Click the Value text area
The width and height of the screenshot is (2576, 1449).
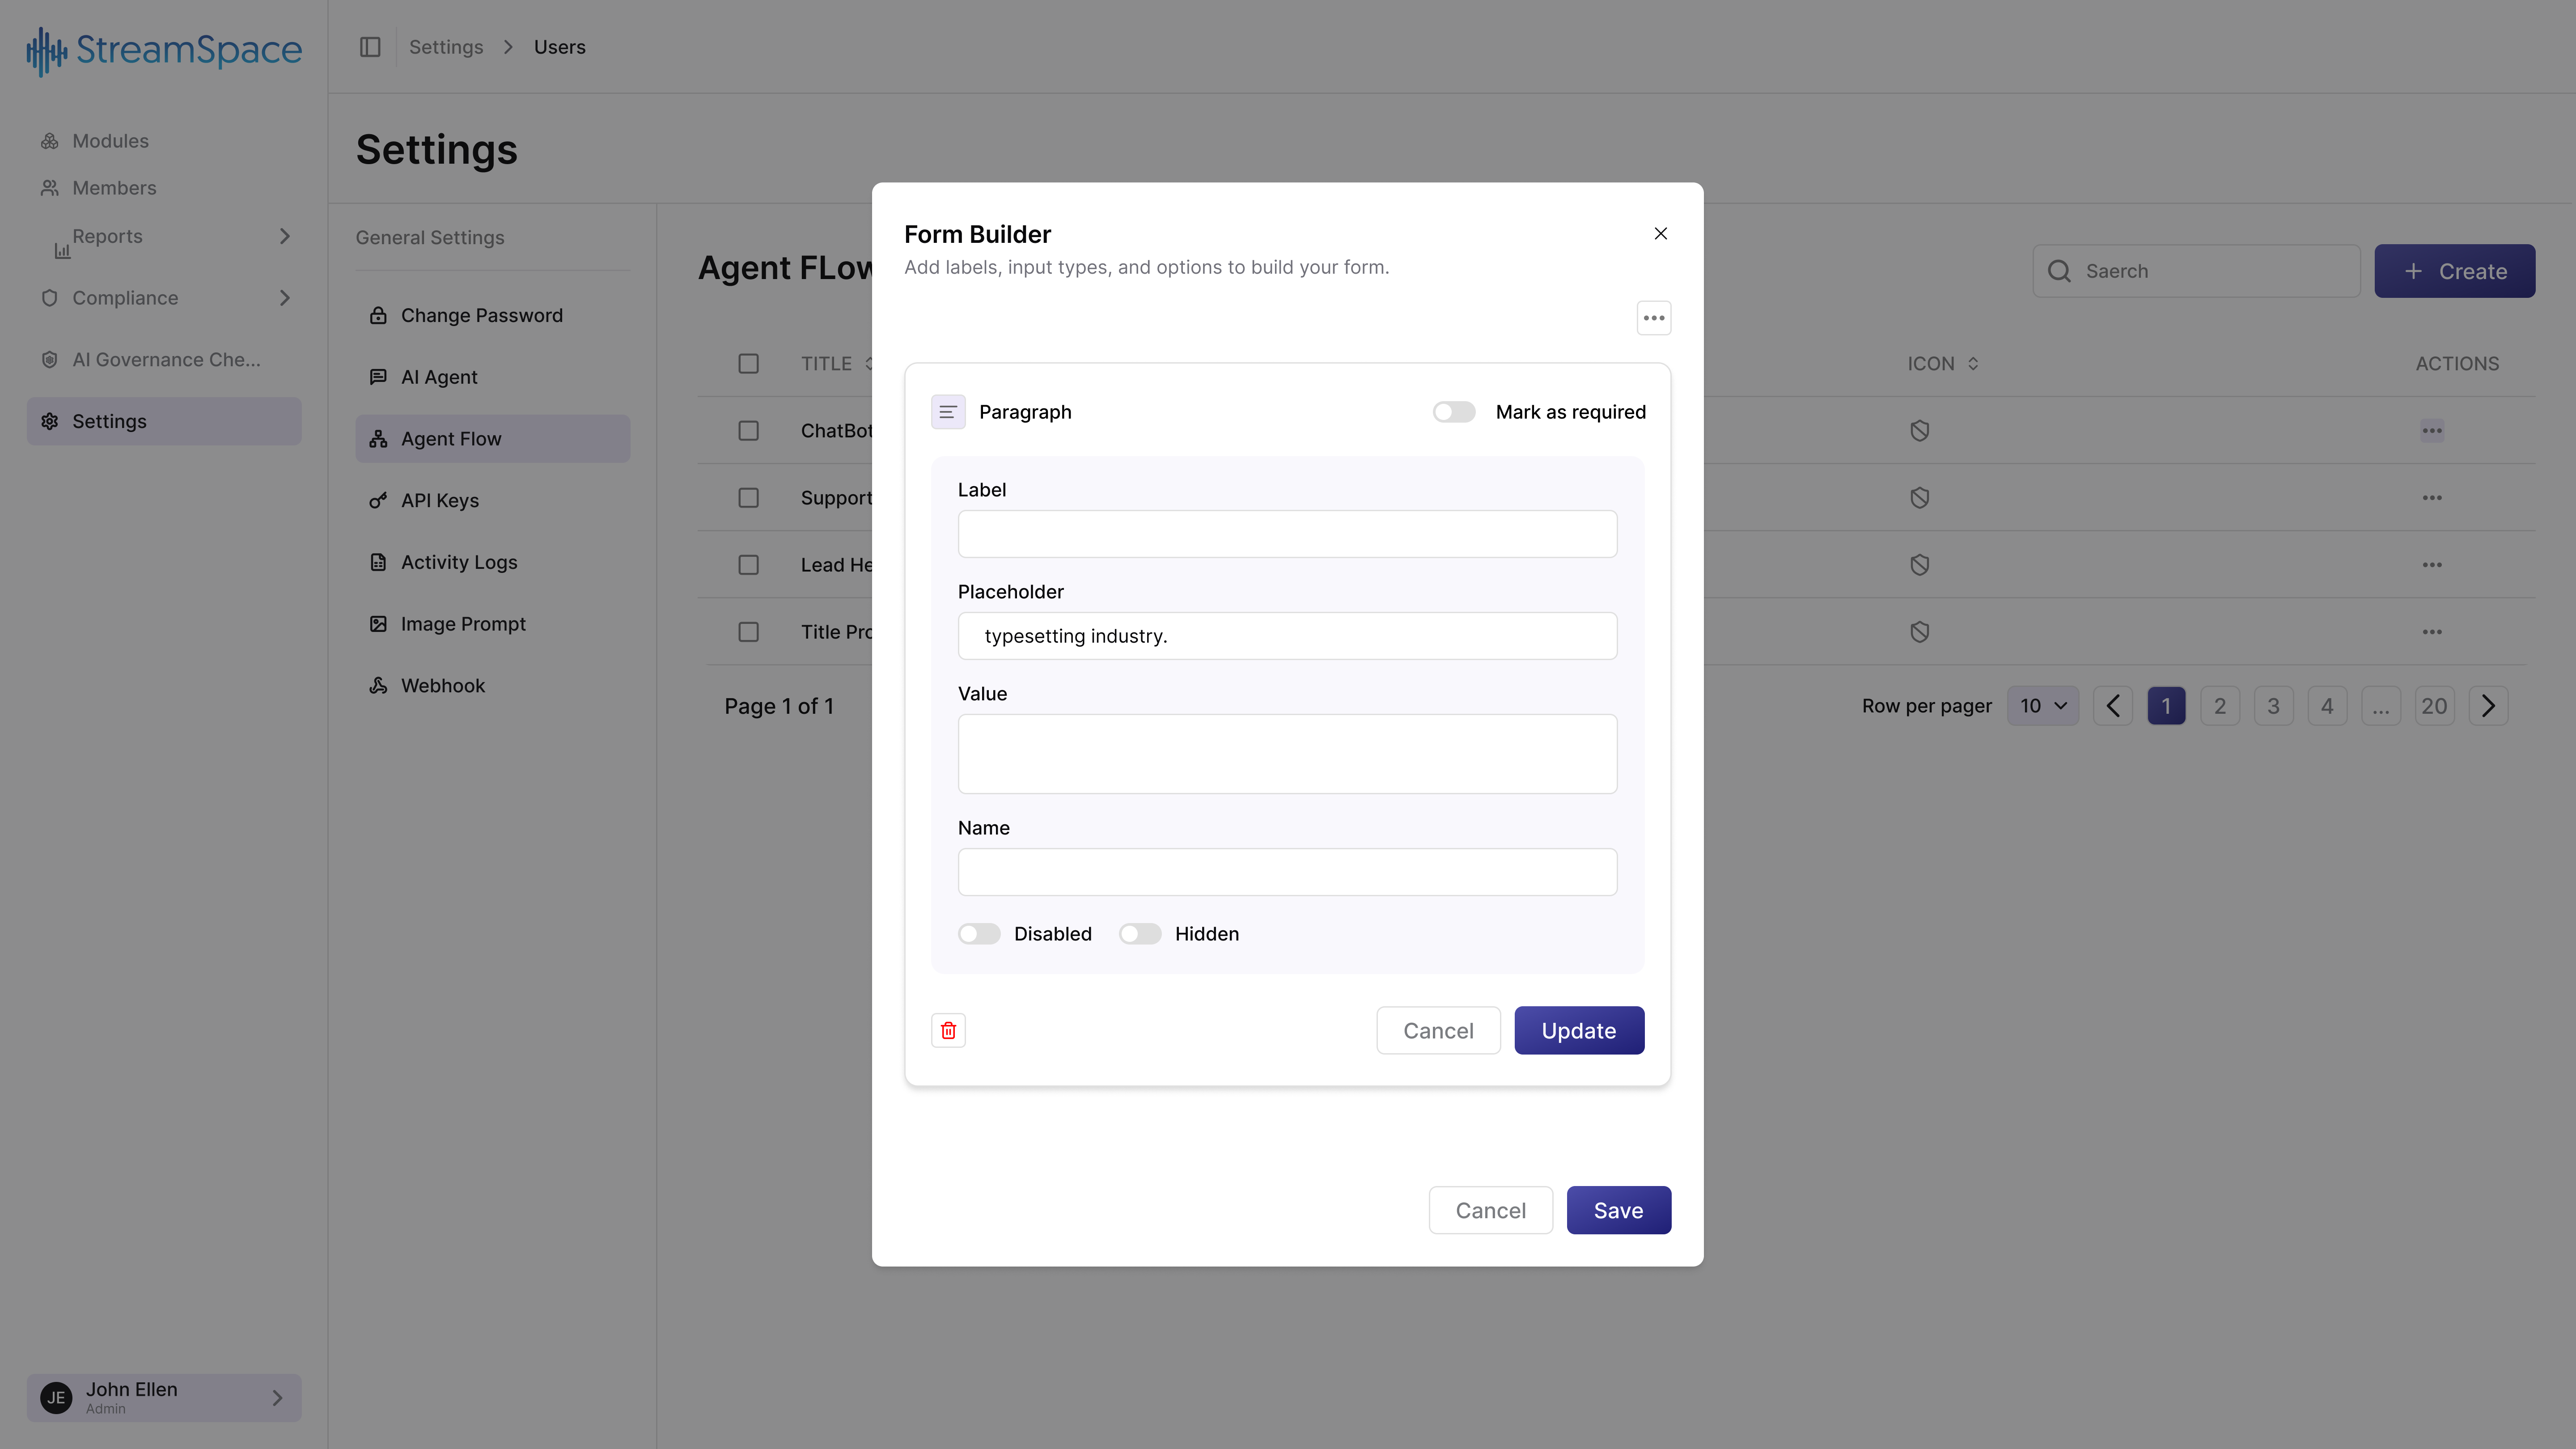pyautogui.click(x=1287, y=754)
